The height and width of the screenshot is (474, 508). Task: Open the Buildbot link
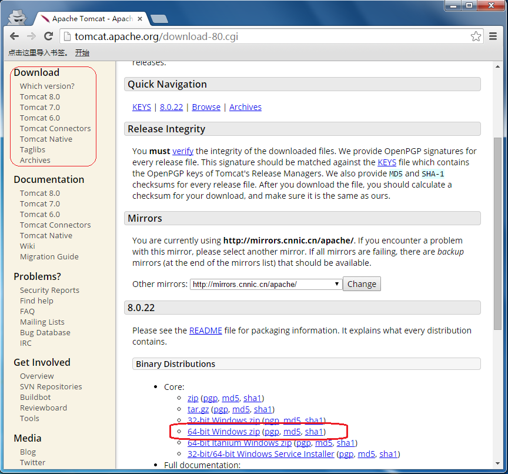click(x=35, y=397)
